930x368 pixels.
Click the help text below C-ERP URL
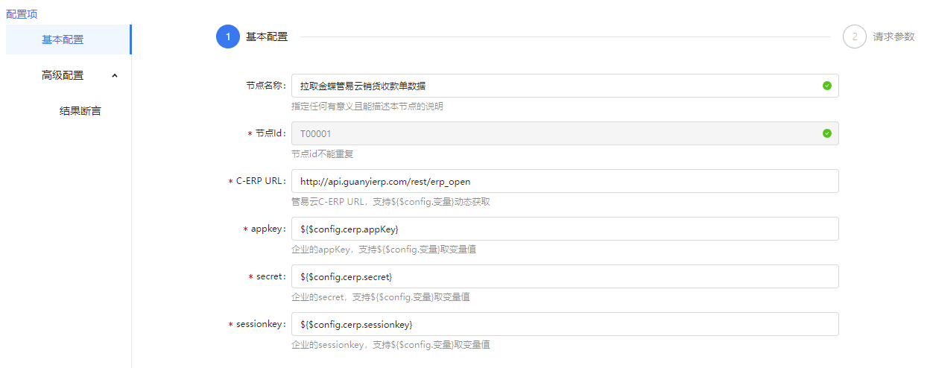click(390, 202)
